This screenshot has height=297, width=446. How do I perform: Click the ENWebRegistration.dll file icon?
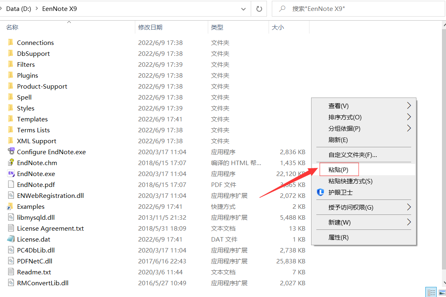click(11, 195)
